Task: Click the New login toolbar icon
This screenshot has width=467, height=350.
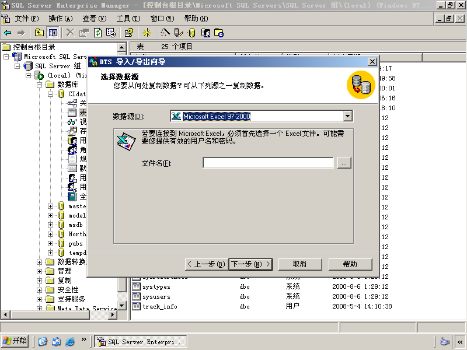Action: (205, 33)
